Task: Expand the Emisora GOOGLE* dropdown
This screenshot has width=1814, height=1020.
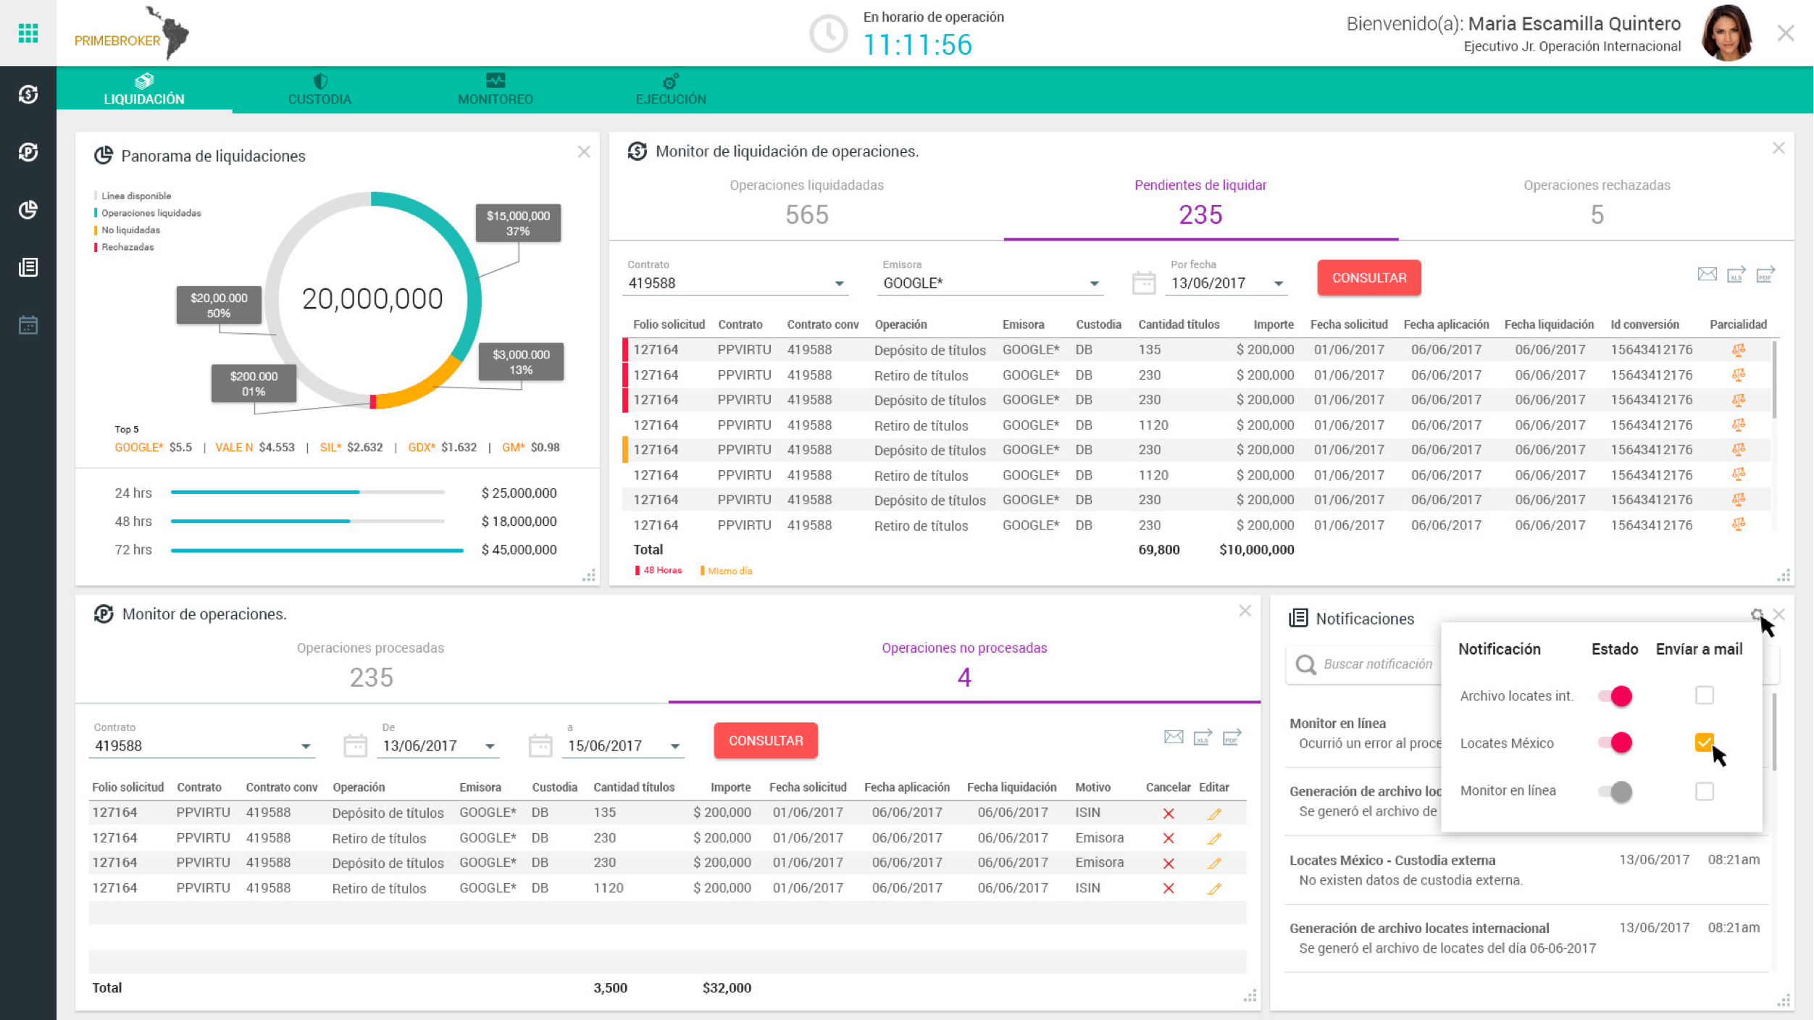Action: click(x=1094, y=284)
